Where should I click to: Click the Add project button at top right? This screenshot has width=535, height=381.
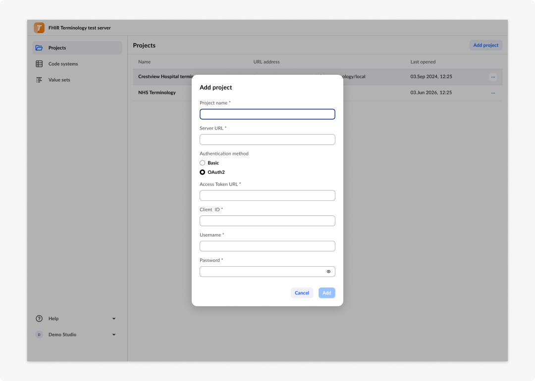[486, 45]
